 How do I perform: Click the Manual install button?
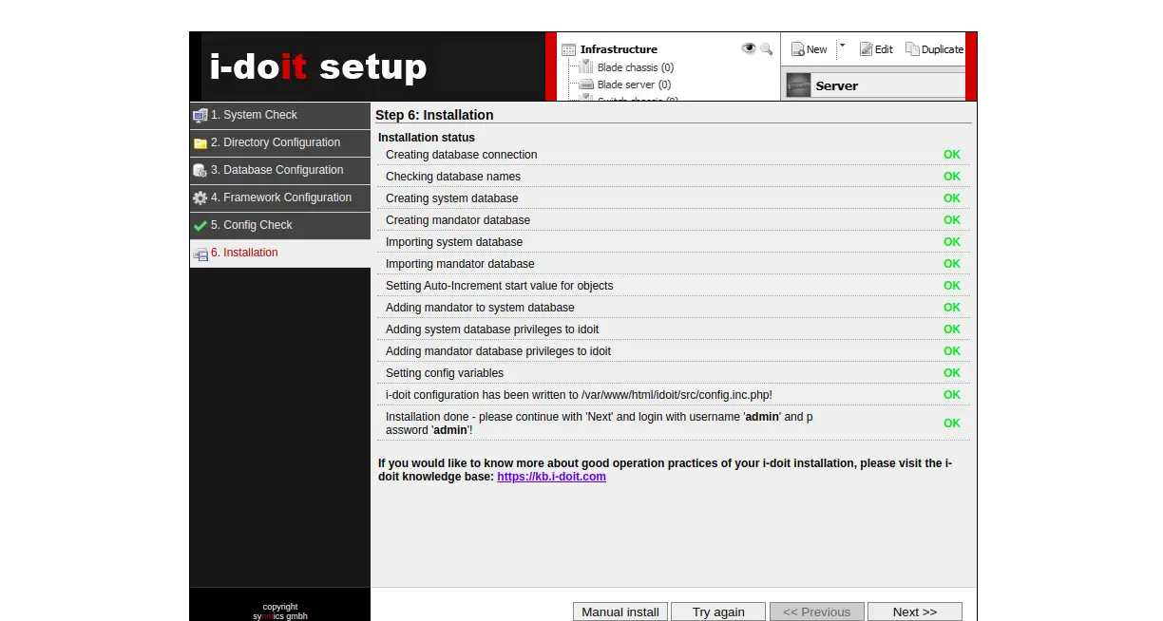point(620,612)
